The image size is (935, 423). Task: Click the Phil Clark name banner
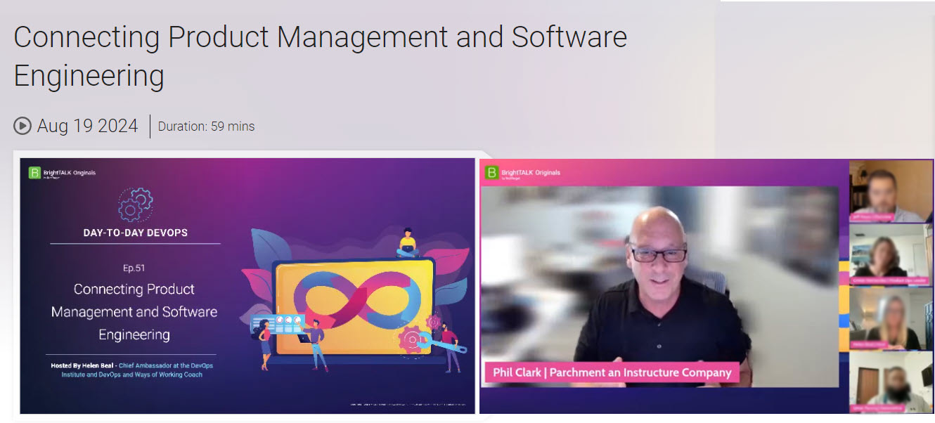(613, 372)
